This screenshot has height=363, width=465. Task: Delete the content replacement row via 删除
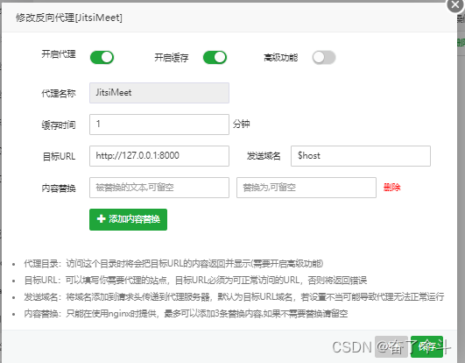pyautogui.click(x=391, y=188)
